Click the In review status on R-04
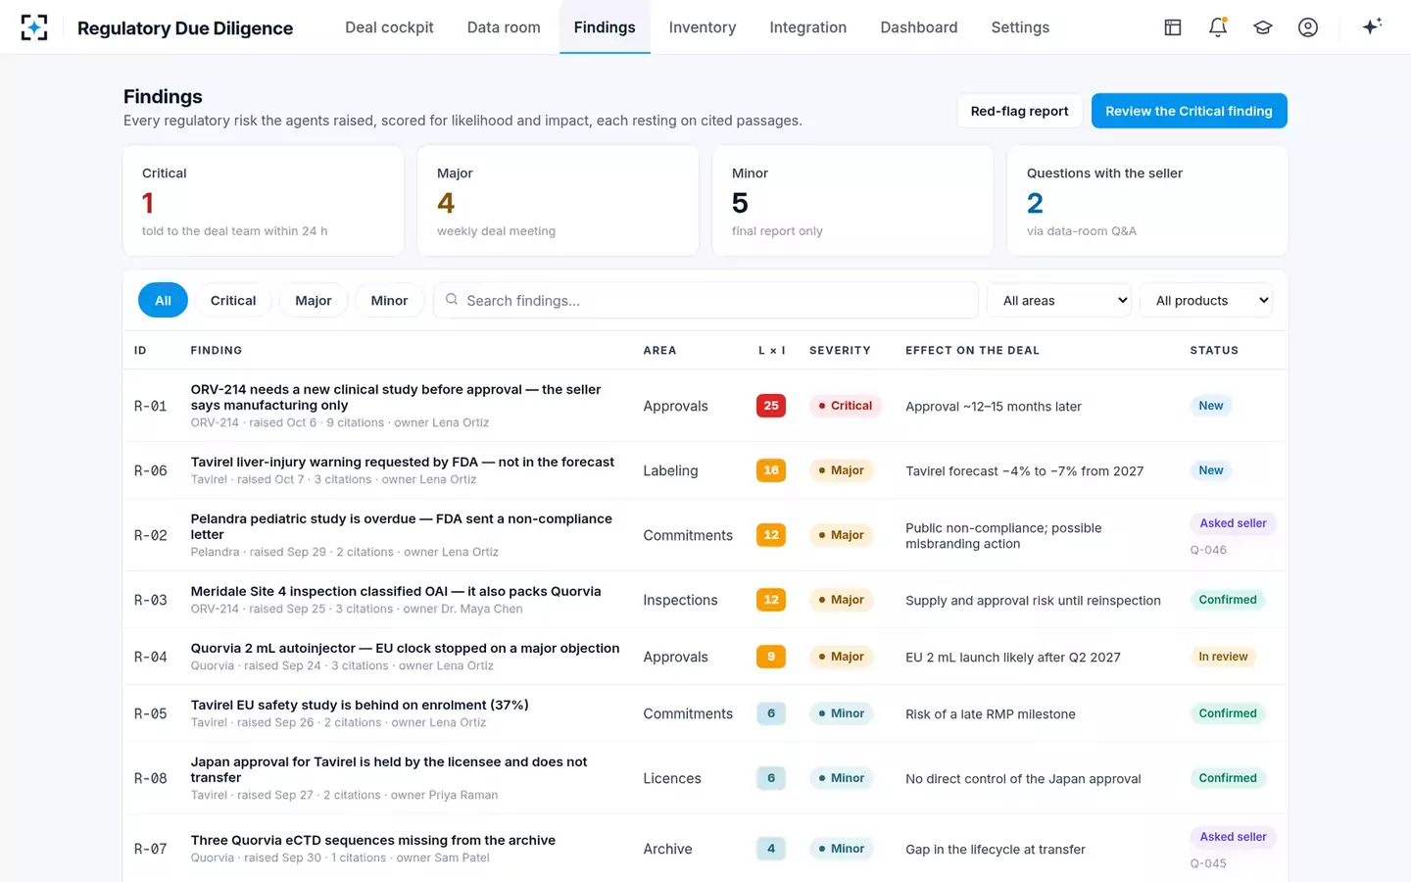 click(x=1223, y=657)
